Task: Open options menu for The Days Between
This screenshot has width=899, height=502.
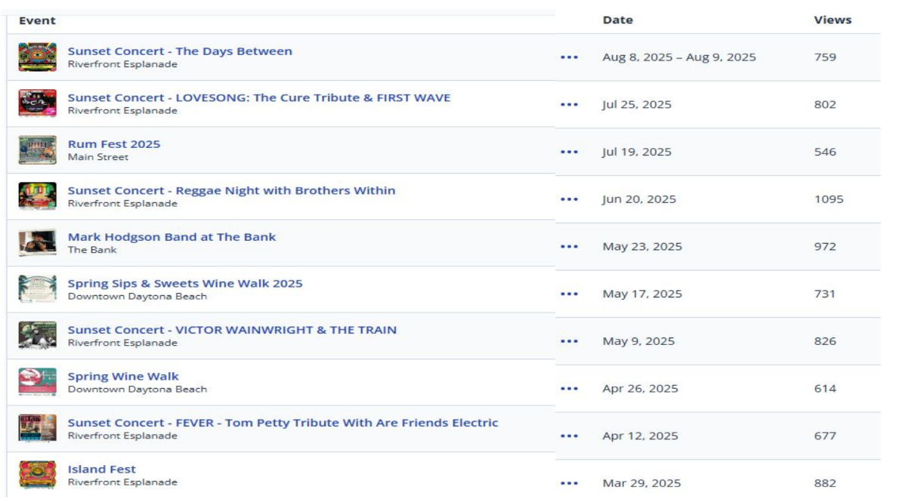Action: [x=570, y=57]
